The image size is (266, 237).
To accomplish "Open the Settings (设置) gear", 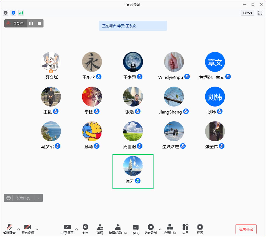I will pyautogui.click(x=200, y=229).
